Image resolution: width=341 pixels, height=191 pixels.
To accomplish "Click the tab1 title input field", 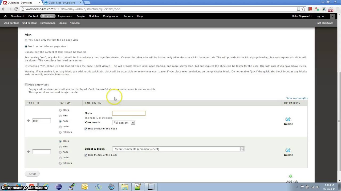I will click(x=41, y=121).
